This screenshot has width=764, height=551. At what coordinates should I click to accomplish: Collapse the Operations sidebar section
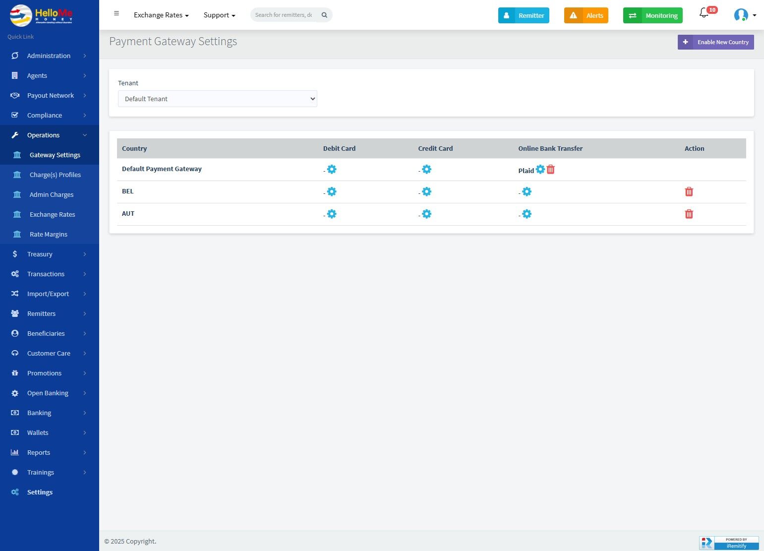(50, 135)
